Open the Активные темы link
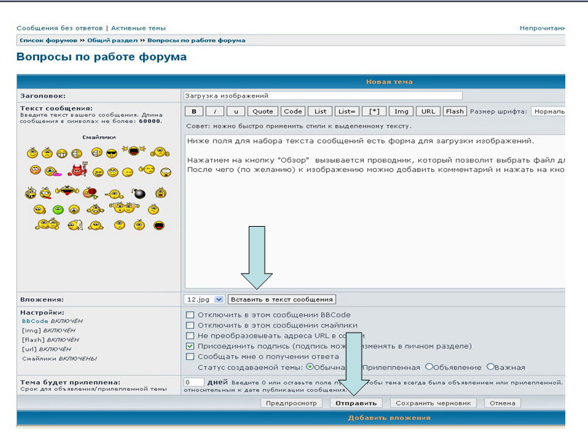 point(138,28)
